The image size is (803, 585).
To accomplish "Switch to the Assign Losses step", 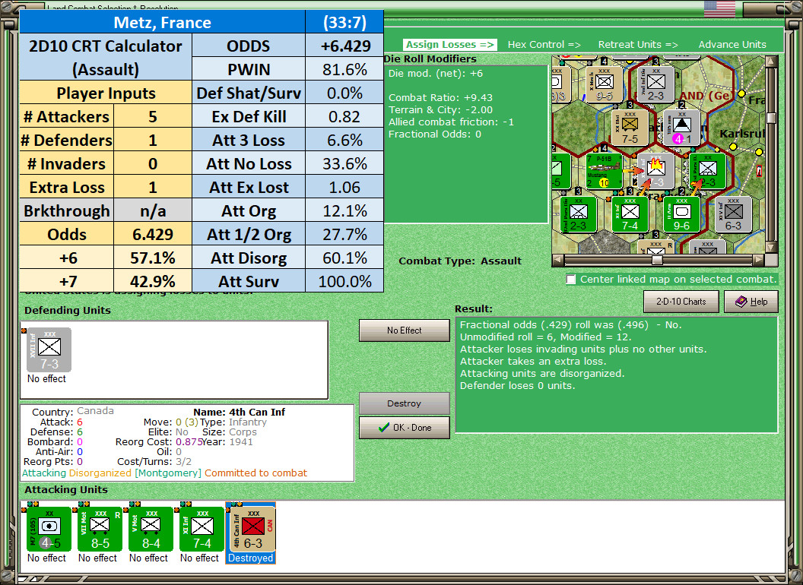I will coord(449,45).
